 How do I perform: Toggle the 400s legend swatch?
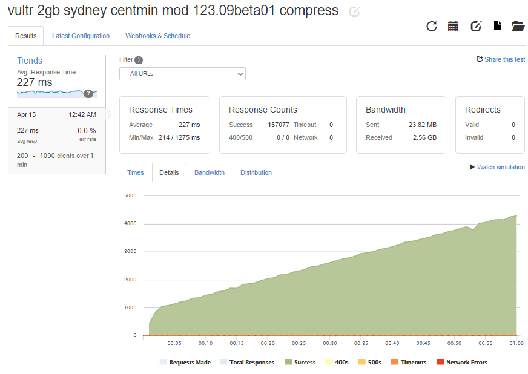[329, 363]
